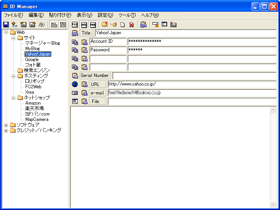Import XML file toolbar icon
This screenshot has width=280, height=210.
click(x=24, y=24)
